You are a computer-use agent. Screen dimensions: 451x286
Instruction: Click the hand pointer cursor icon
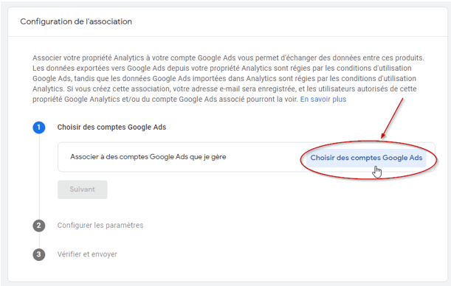[376, 172]
